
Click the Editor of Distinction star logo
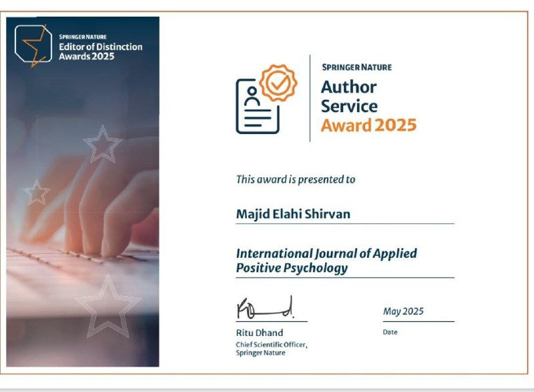tap(33, 45)
